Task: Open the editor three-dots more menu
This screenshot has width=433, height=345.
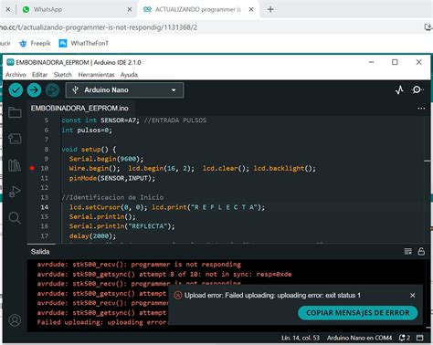Action: click(x=421, y=109)
